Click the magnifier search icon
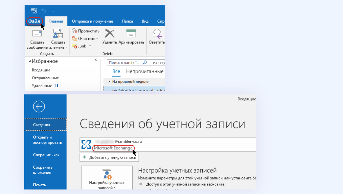 (x=145, y=62)
